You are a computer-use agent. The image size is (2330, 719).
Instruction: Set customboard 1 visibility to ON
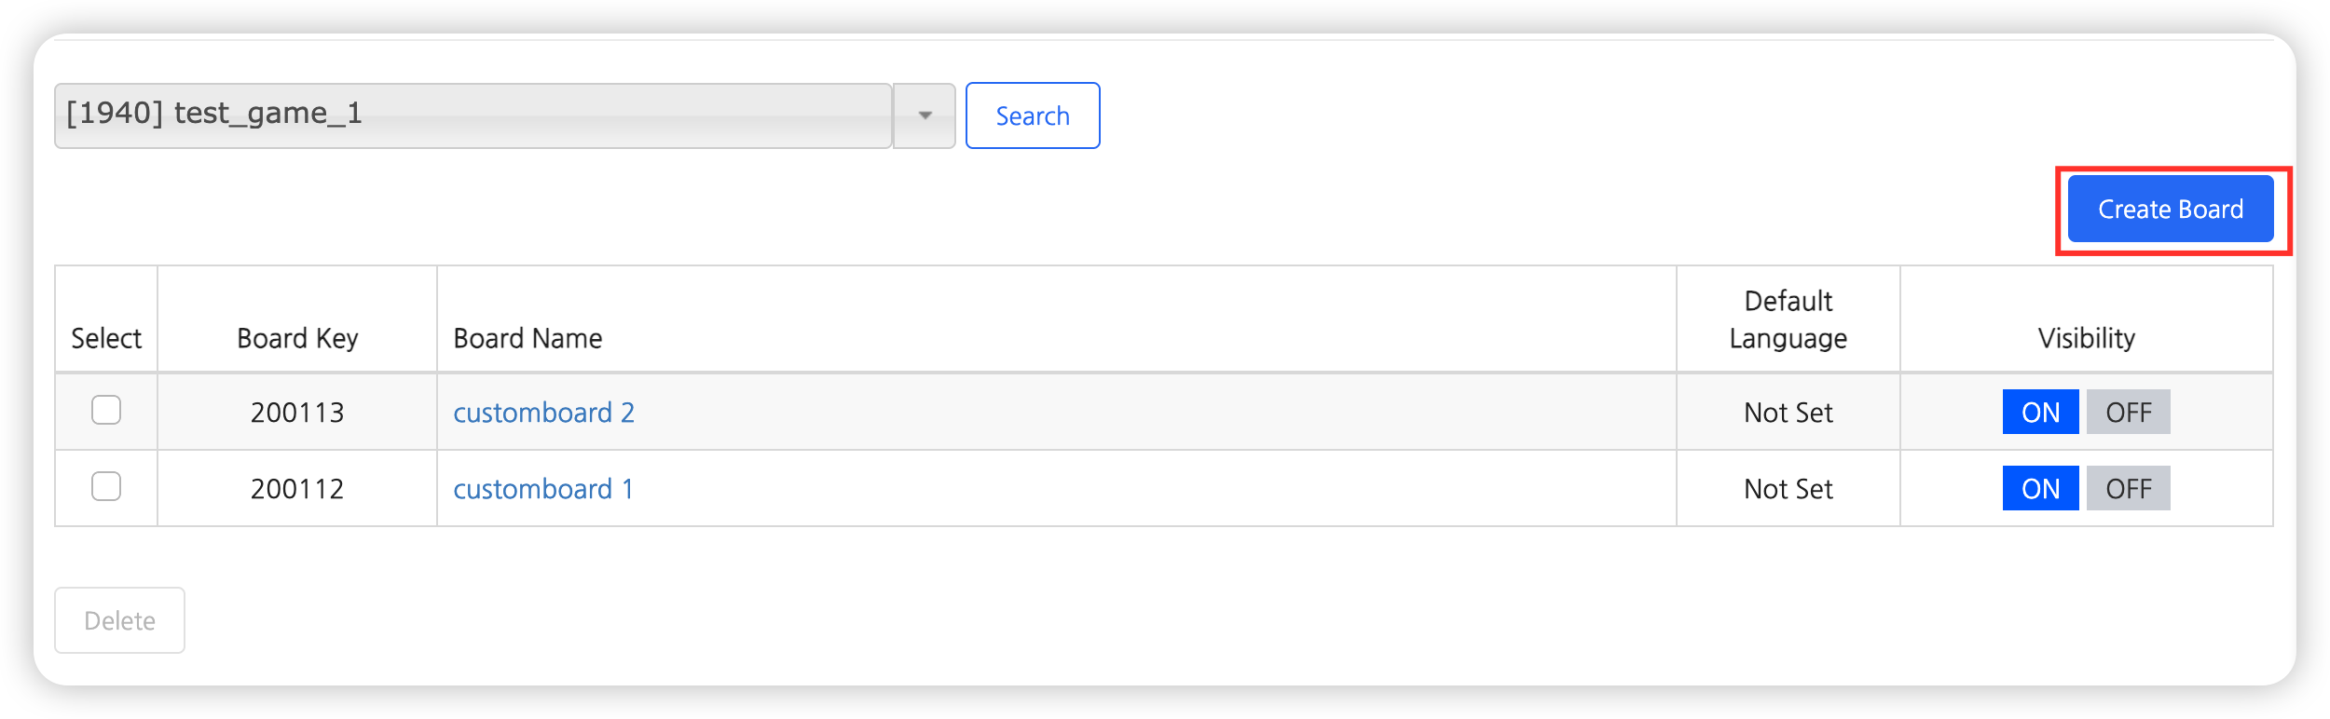pyautogui.click(x=2040, y=488)
